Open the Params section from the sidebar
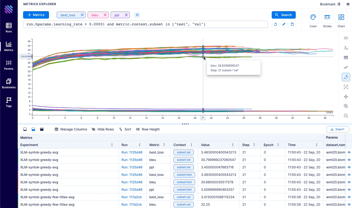Viewport: 352px width, 208px height. coord(9,65)
